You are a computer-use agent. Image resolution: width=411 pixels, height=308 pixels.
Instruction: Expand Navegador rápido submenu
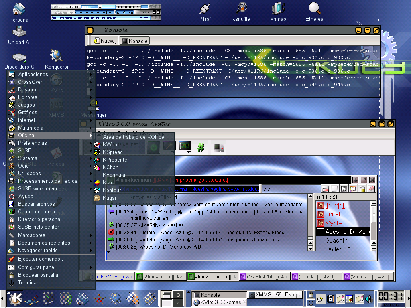(x=50, y=250)
